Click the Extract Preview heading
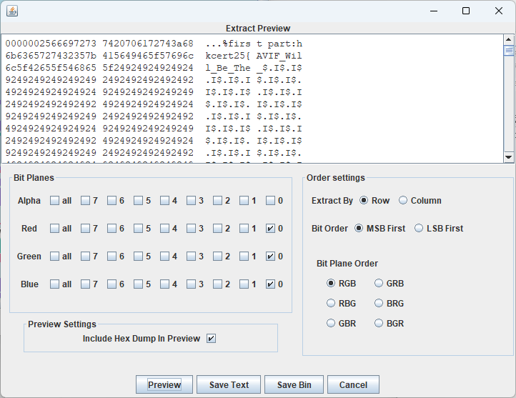This screenshot has width=516, height=398. pos(258,29)
